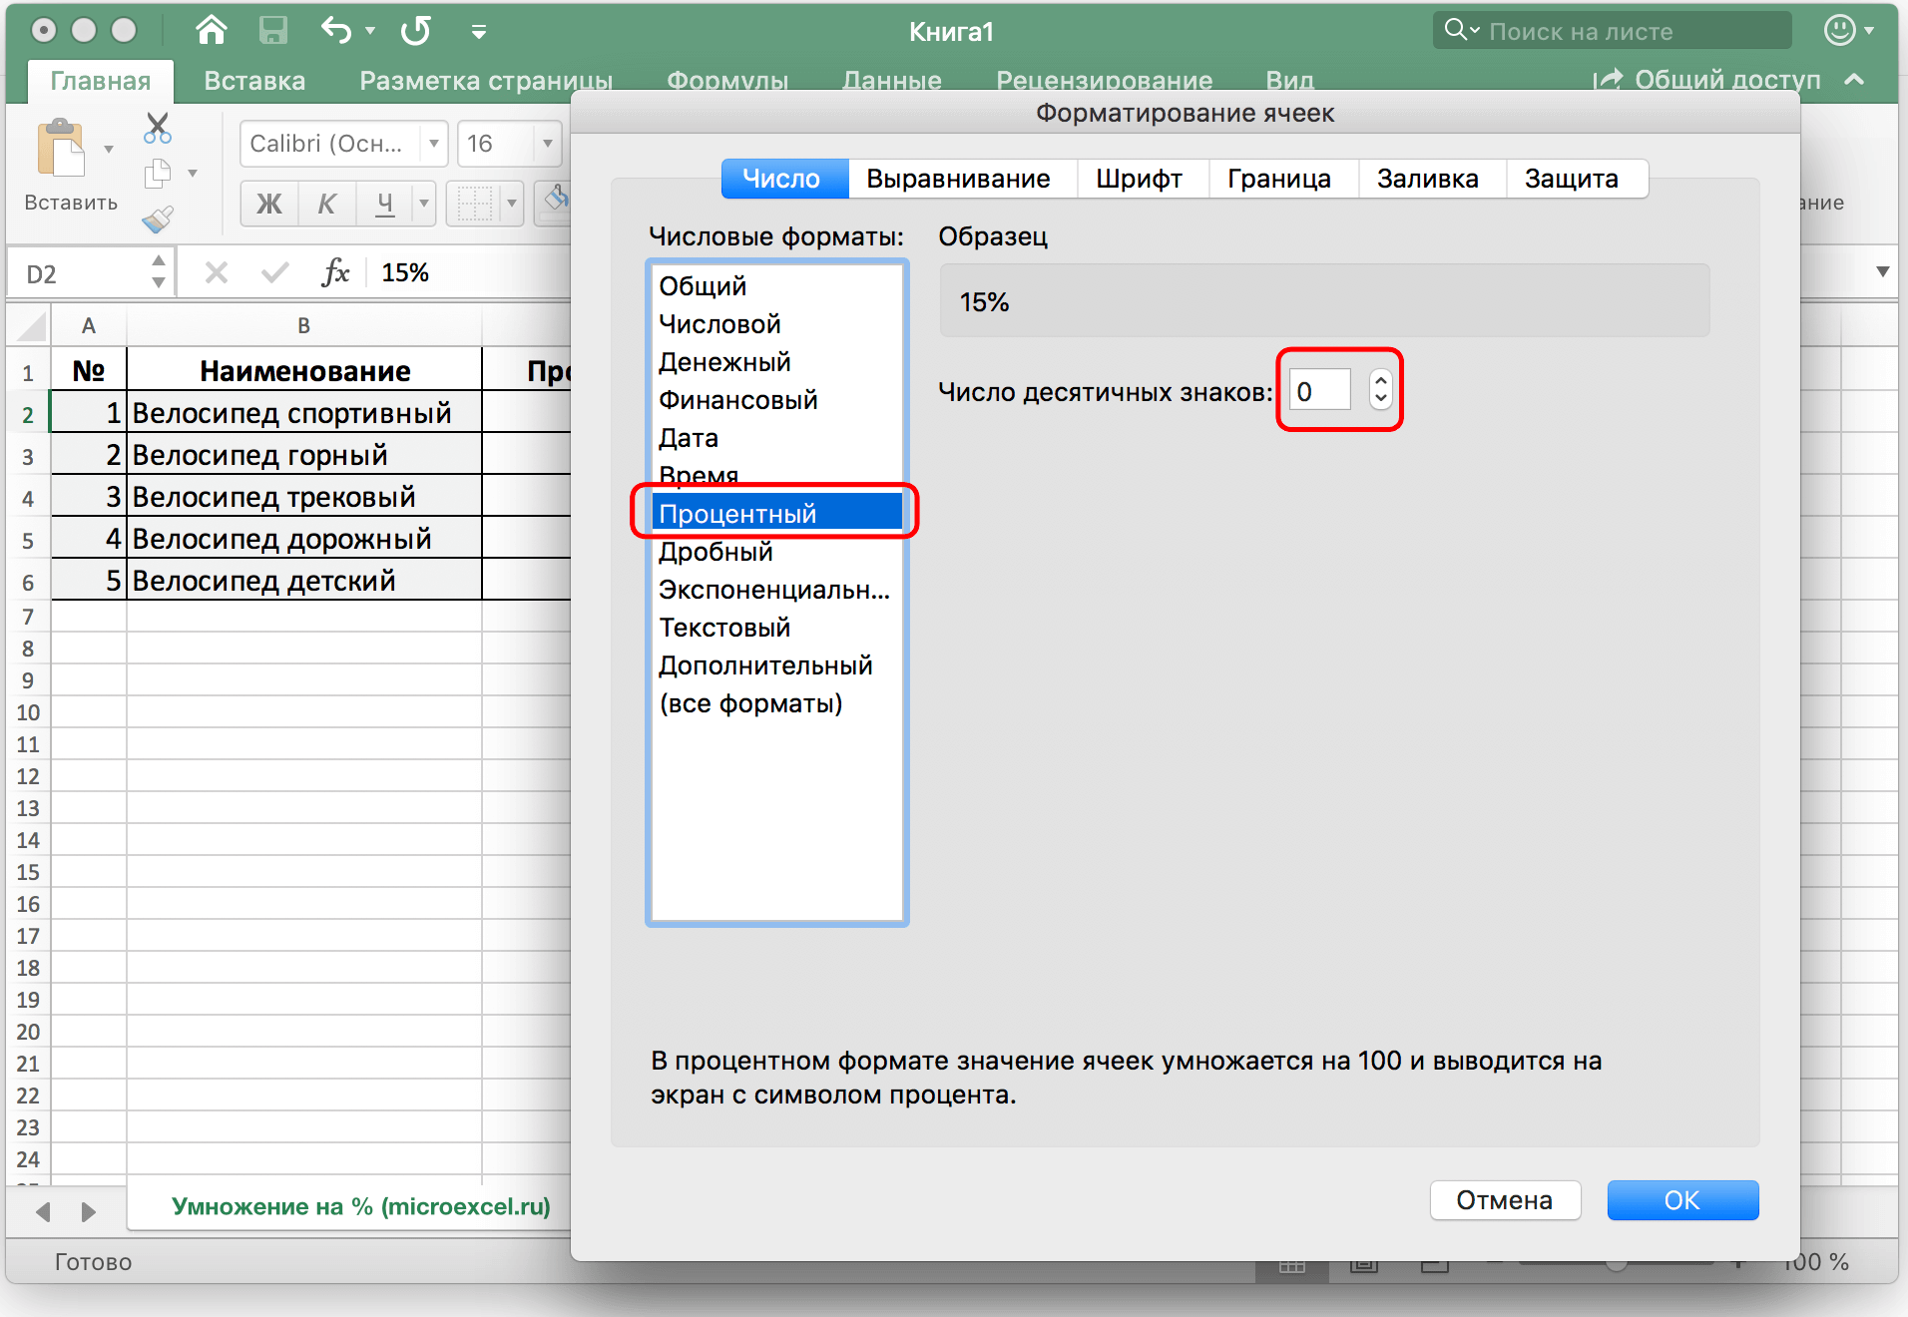Click the Undo arrow icon
Viewport: 1908px width, 1317px height.
(x=336, y=31)
